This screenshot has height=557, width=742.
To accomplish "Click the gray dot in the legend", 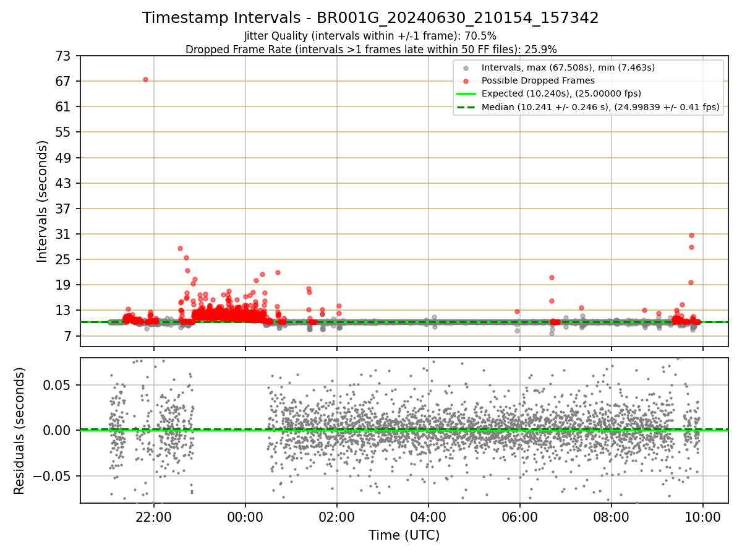I will pyautogui.click(x=466, y=68).
